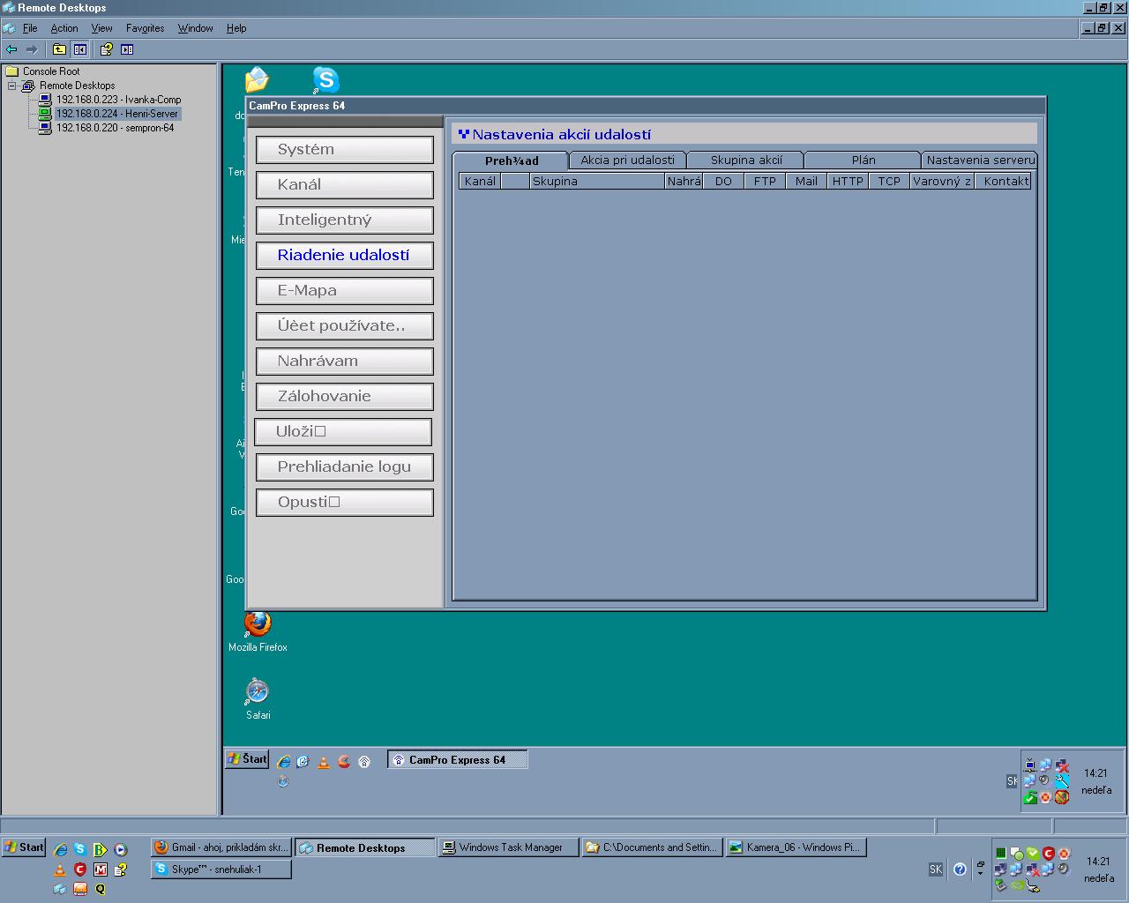Click the Skype icon on remote desktop
Viewport: 1129px width, 903px height.
(x=325, y=79)
